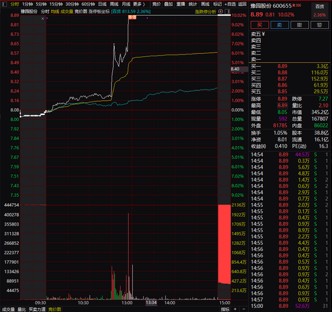Toggle the 涨停板坐标 coordinate option
The width and height of the screenshot is (332, 312).
(x=99, y=11)
